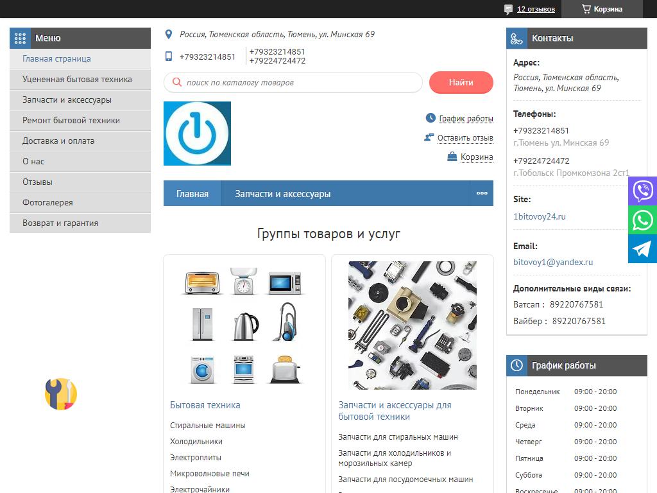Click the bitovoy1@yandex.ru email link
The height and width of the screenshot is (493, 657).
[553, 262]
